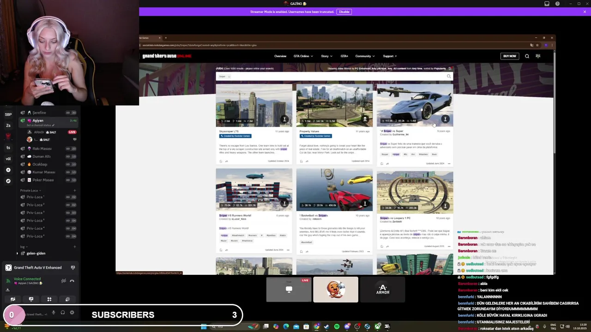The height and width of the screenshot is (332, 591).
Task: Add a channel to log category
Action: click(x=75, y=247)
